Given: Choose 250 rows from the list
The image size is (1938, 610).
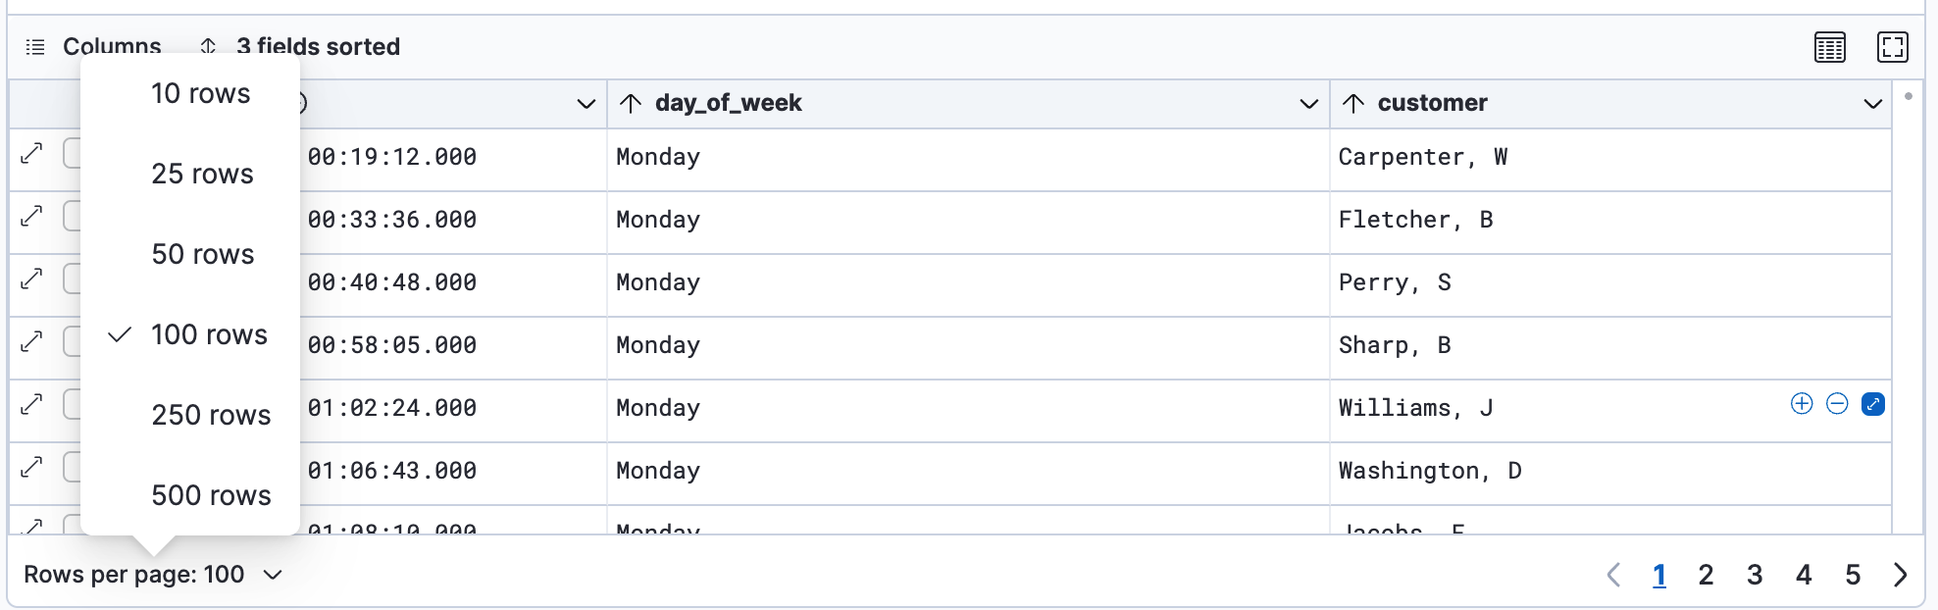Looking at the screenshot, I should click(x=211, y=415).
